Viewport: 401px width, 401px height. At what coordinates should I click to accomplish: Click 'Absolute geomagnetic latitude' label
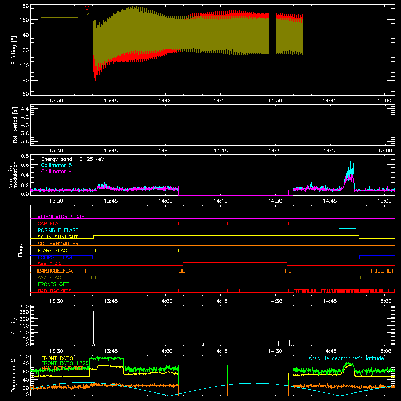tap(346, 358)
